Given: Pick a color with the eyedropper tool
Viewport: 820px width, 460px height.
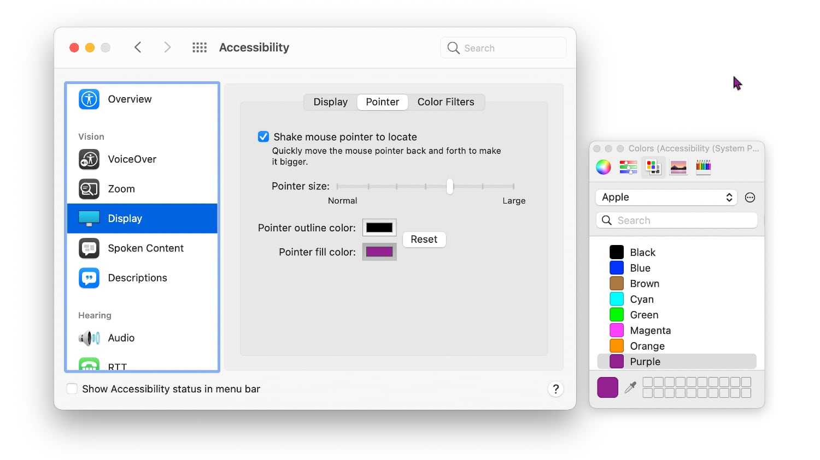Looking at the screenshot, I should (630, 387).
